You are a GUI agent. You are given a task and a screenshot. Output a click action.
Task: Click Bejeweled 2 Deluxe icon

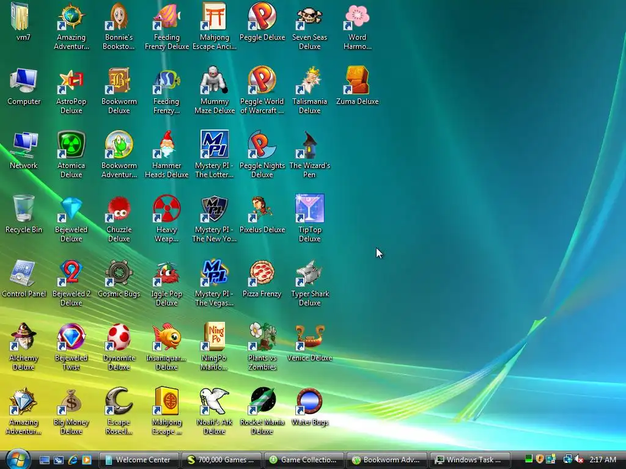point(71,273)
